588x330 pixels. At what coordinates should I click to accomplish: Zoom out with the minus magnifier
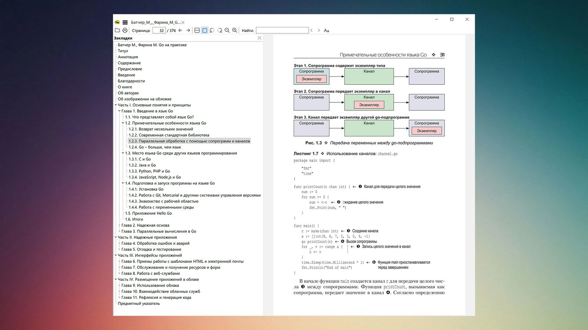227,30
